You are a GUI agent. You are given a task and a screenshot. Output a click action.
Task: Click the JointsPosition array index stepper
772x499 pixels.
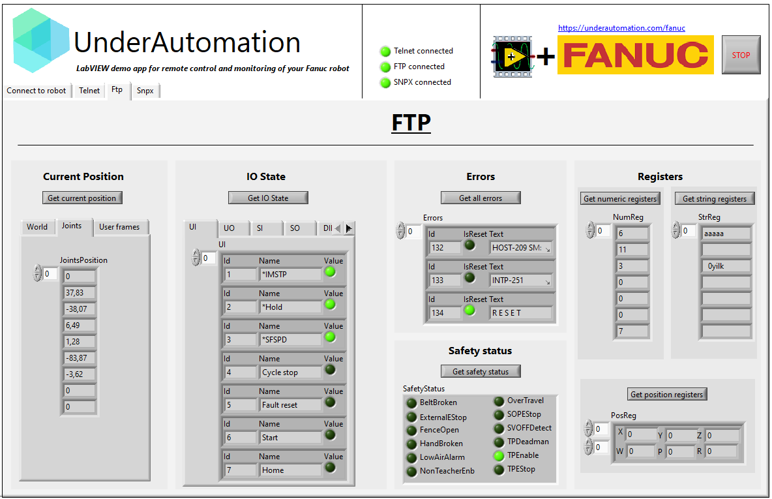tap(38, 273)
